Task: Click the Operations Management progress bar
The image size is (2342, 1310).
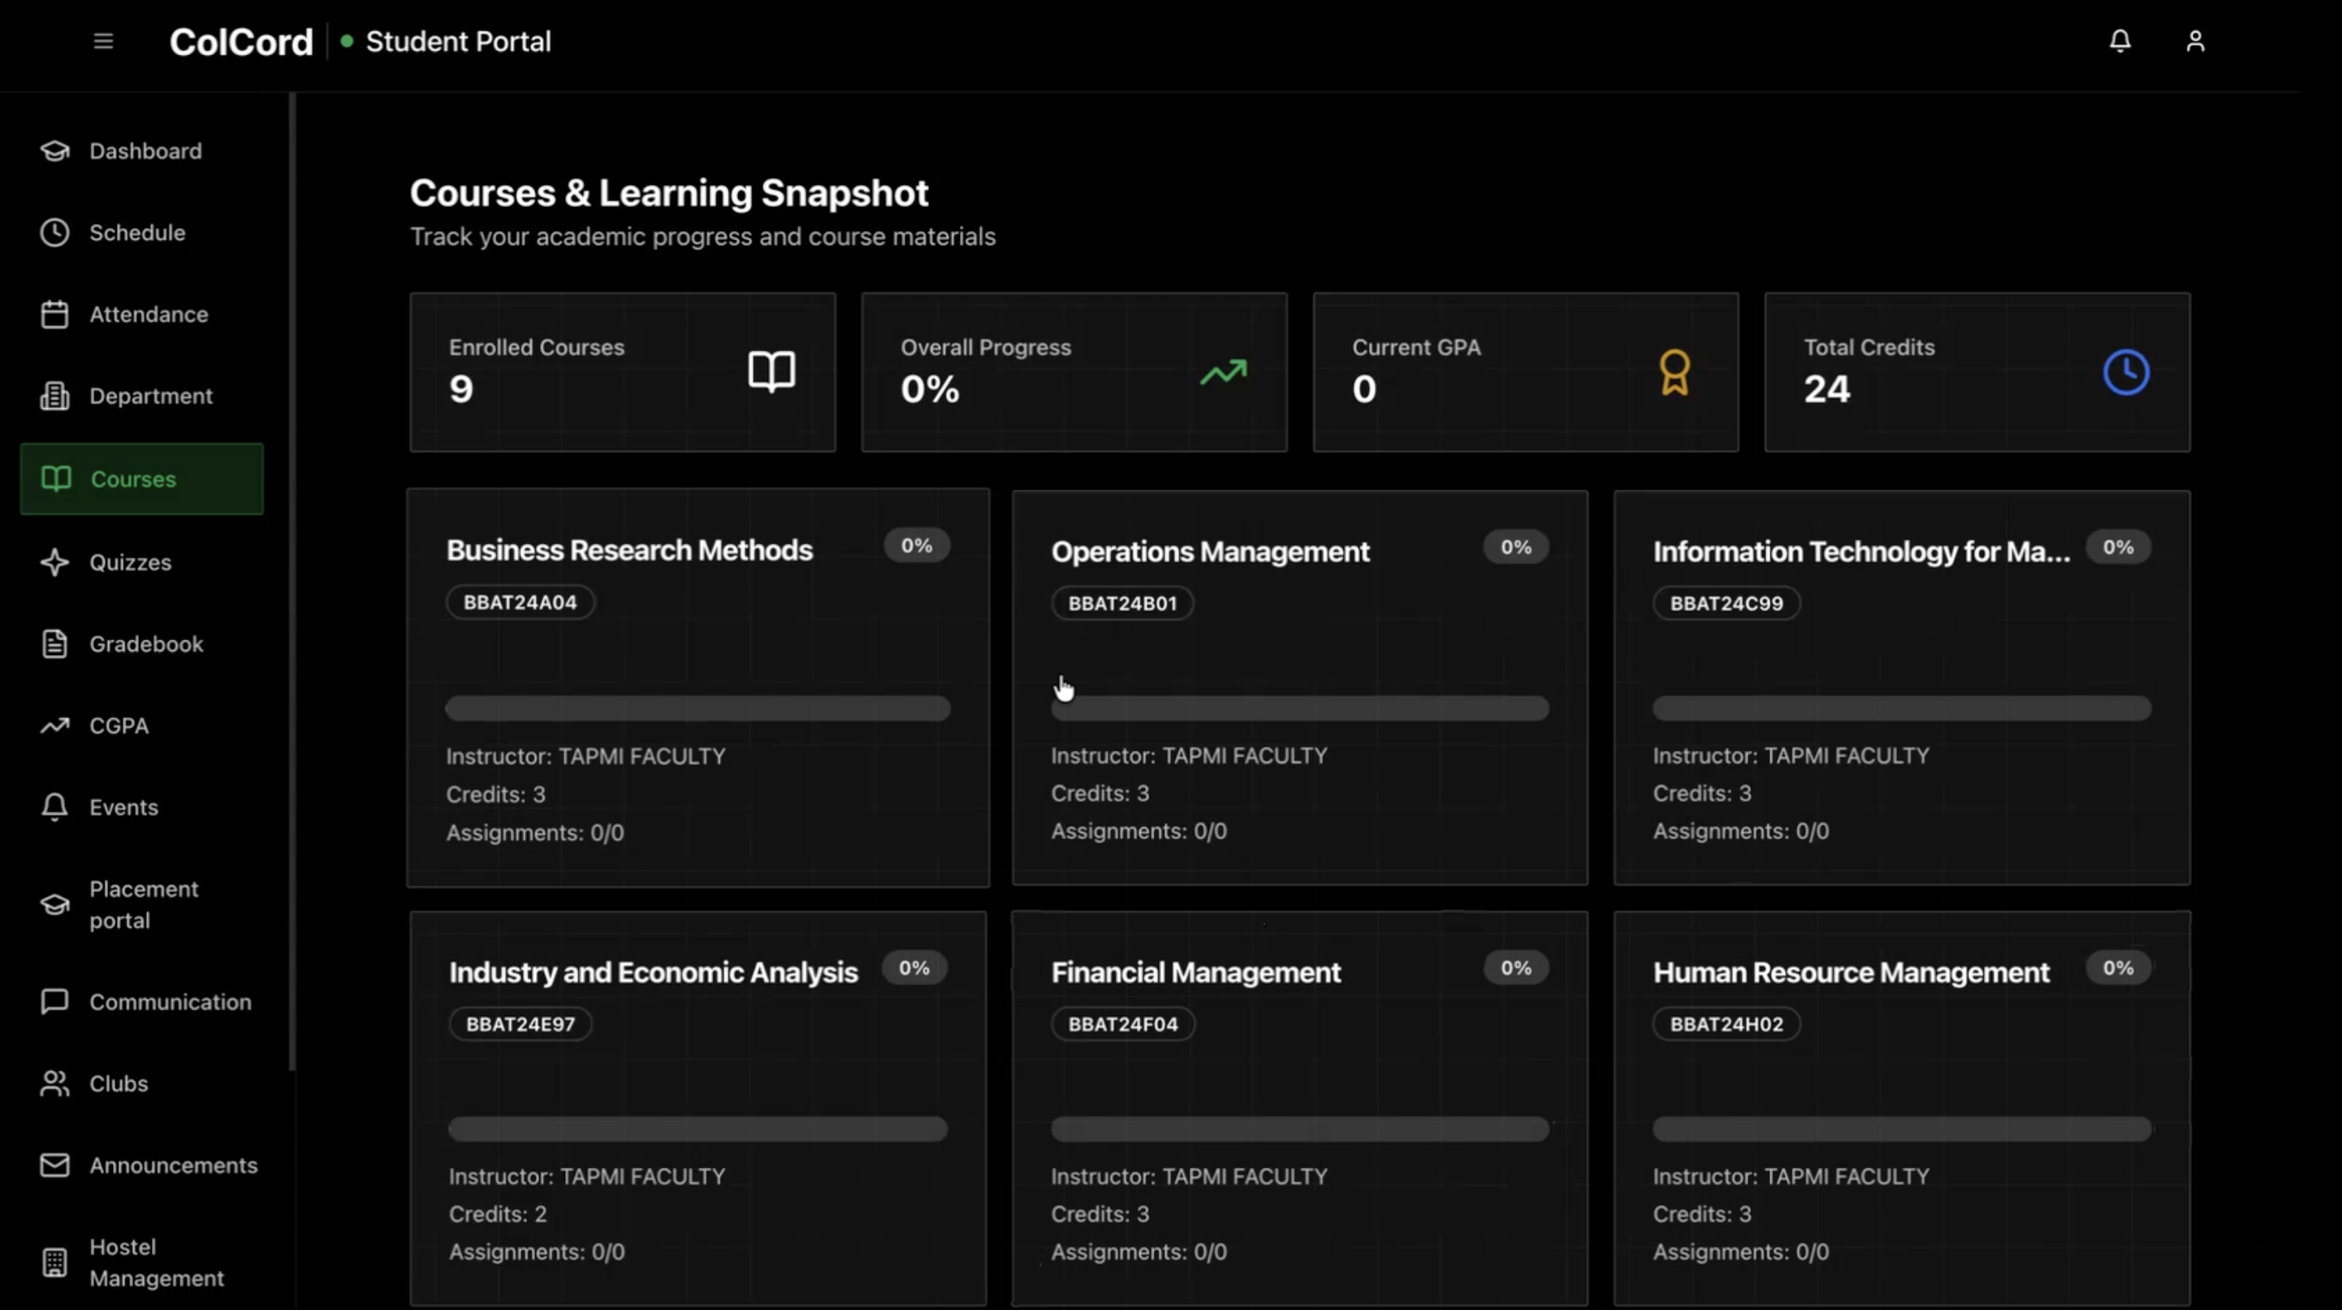Action: (1299, 709)
